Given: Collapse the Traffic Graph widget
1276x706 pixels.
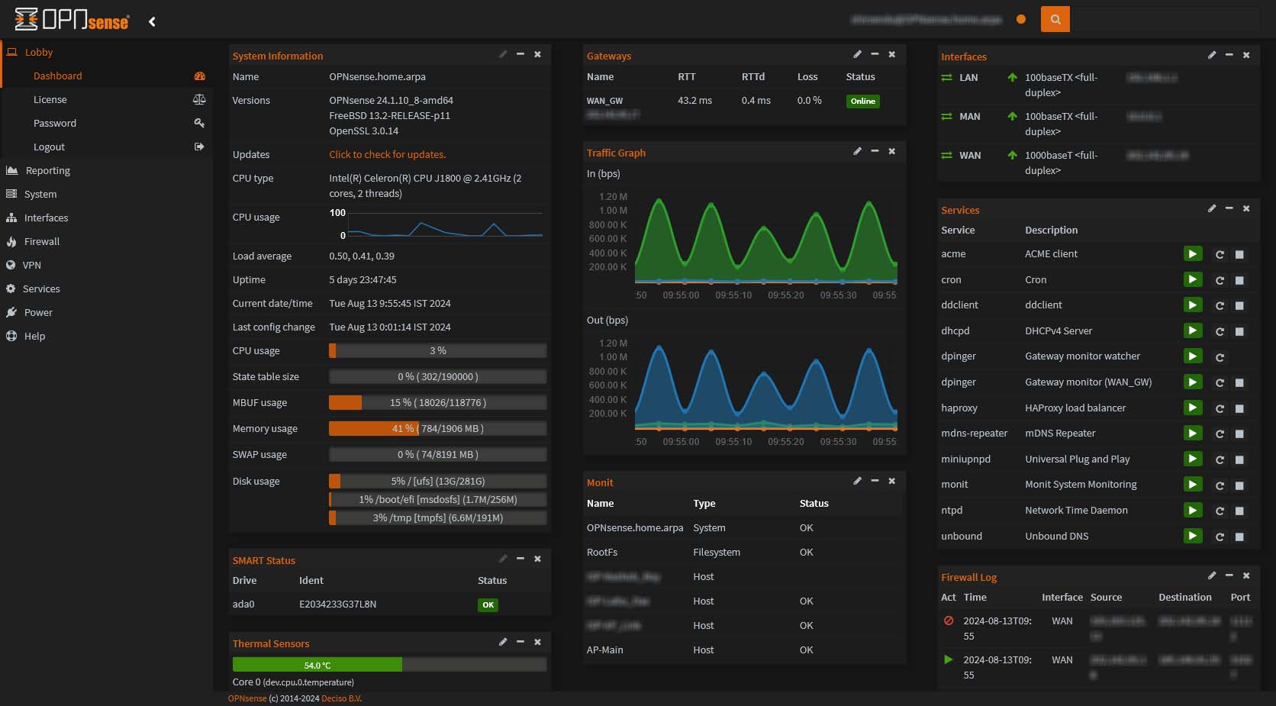Looking at the screenshot, I should click(x=875, y=151).
